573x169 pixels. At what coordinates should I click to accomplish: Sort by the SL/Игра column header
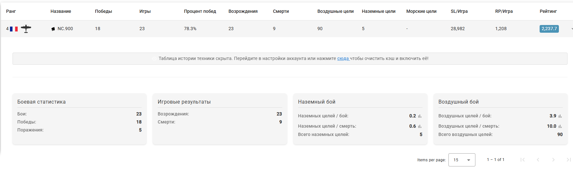tap(459, 11)
